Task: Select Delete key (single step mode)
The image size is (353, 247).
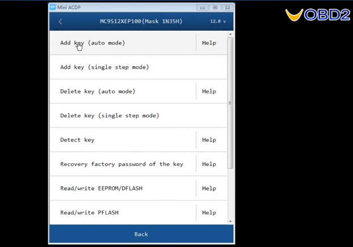Action: point(110,116)
